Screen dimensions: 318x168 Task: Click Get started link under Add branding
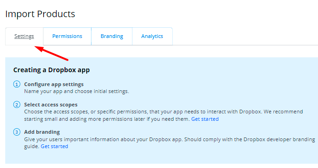(54, 146)
